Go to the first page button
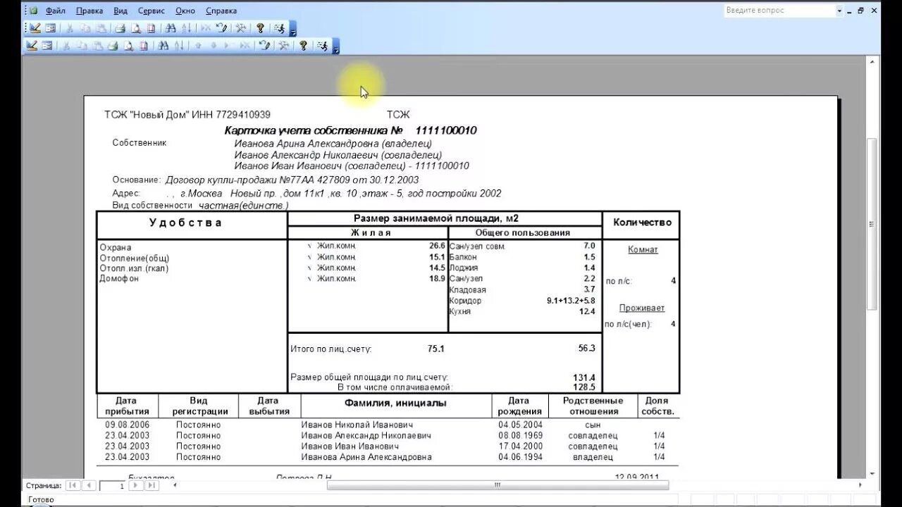This screenshot has width=902, height=507. (73, 485)
